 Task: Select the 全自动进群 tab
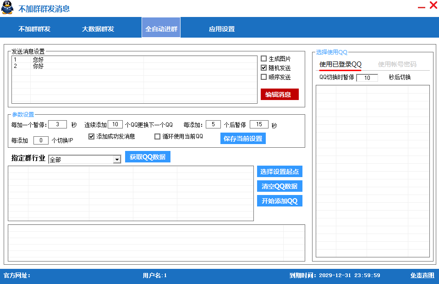161,27
